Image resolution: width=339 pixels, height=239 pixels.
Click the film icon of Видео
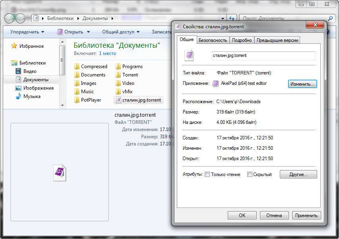tap(18, 71)
